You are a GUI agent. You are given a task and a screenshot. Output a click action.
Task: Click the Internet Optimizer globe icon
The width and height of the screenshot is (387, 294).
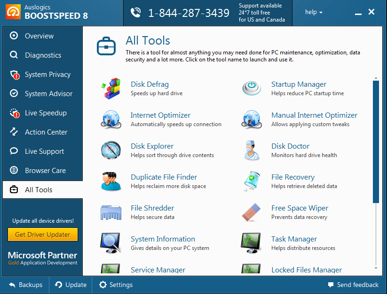click(111, 119)
